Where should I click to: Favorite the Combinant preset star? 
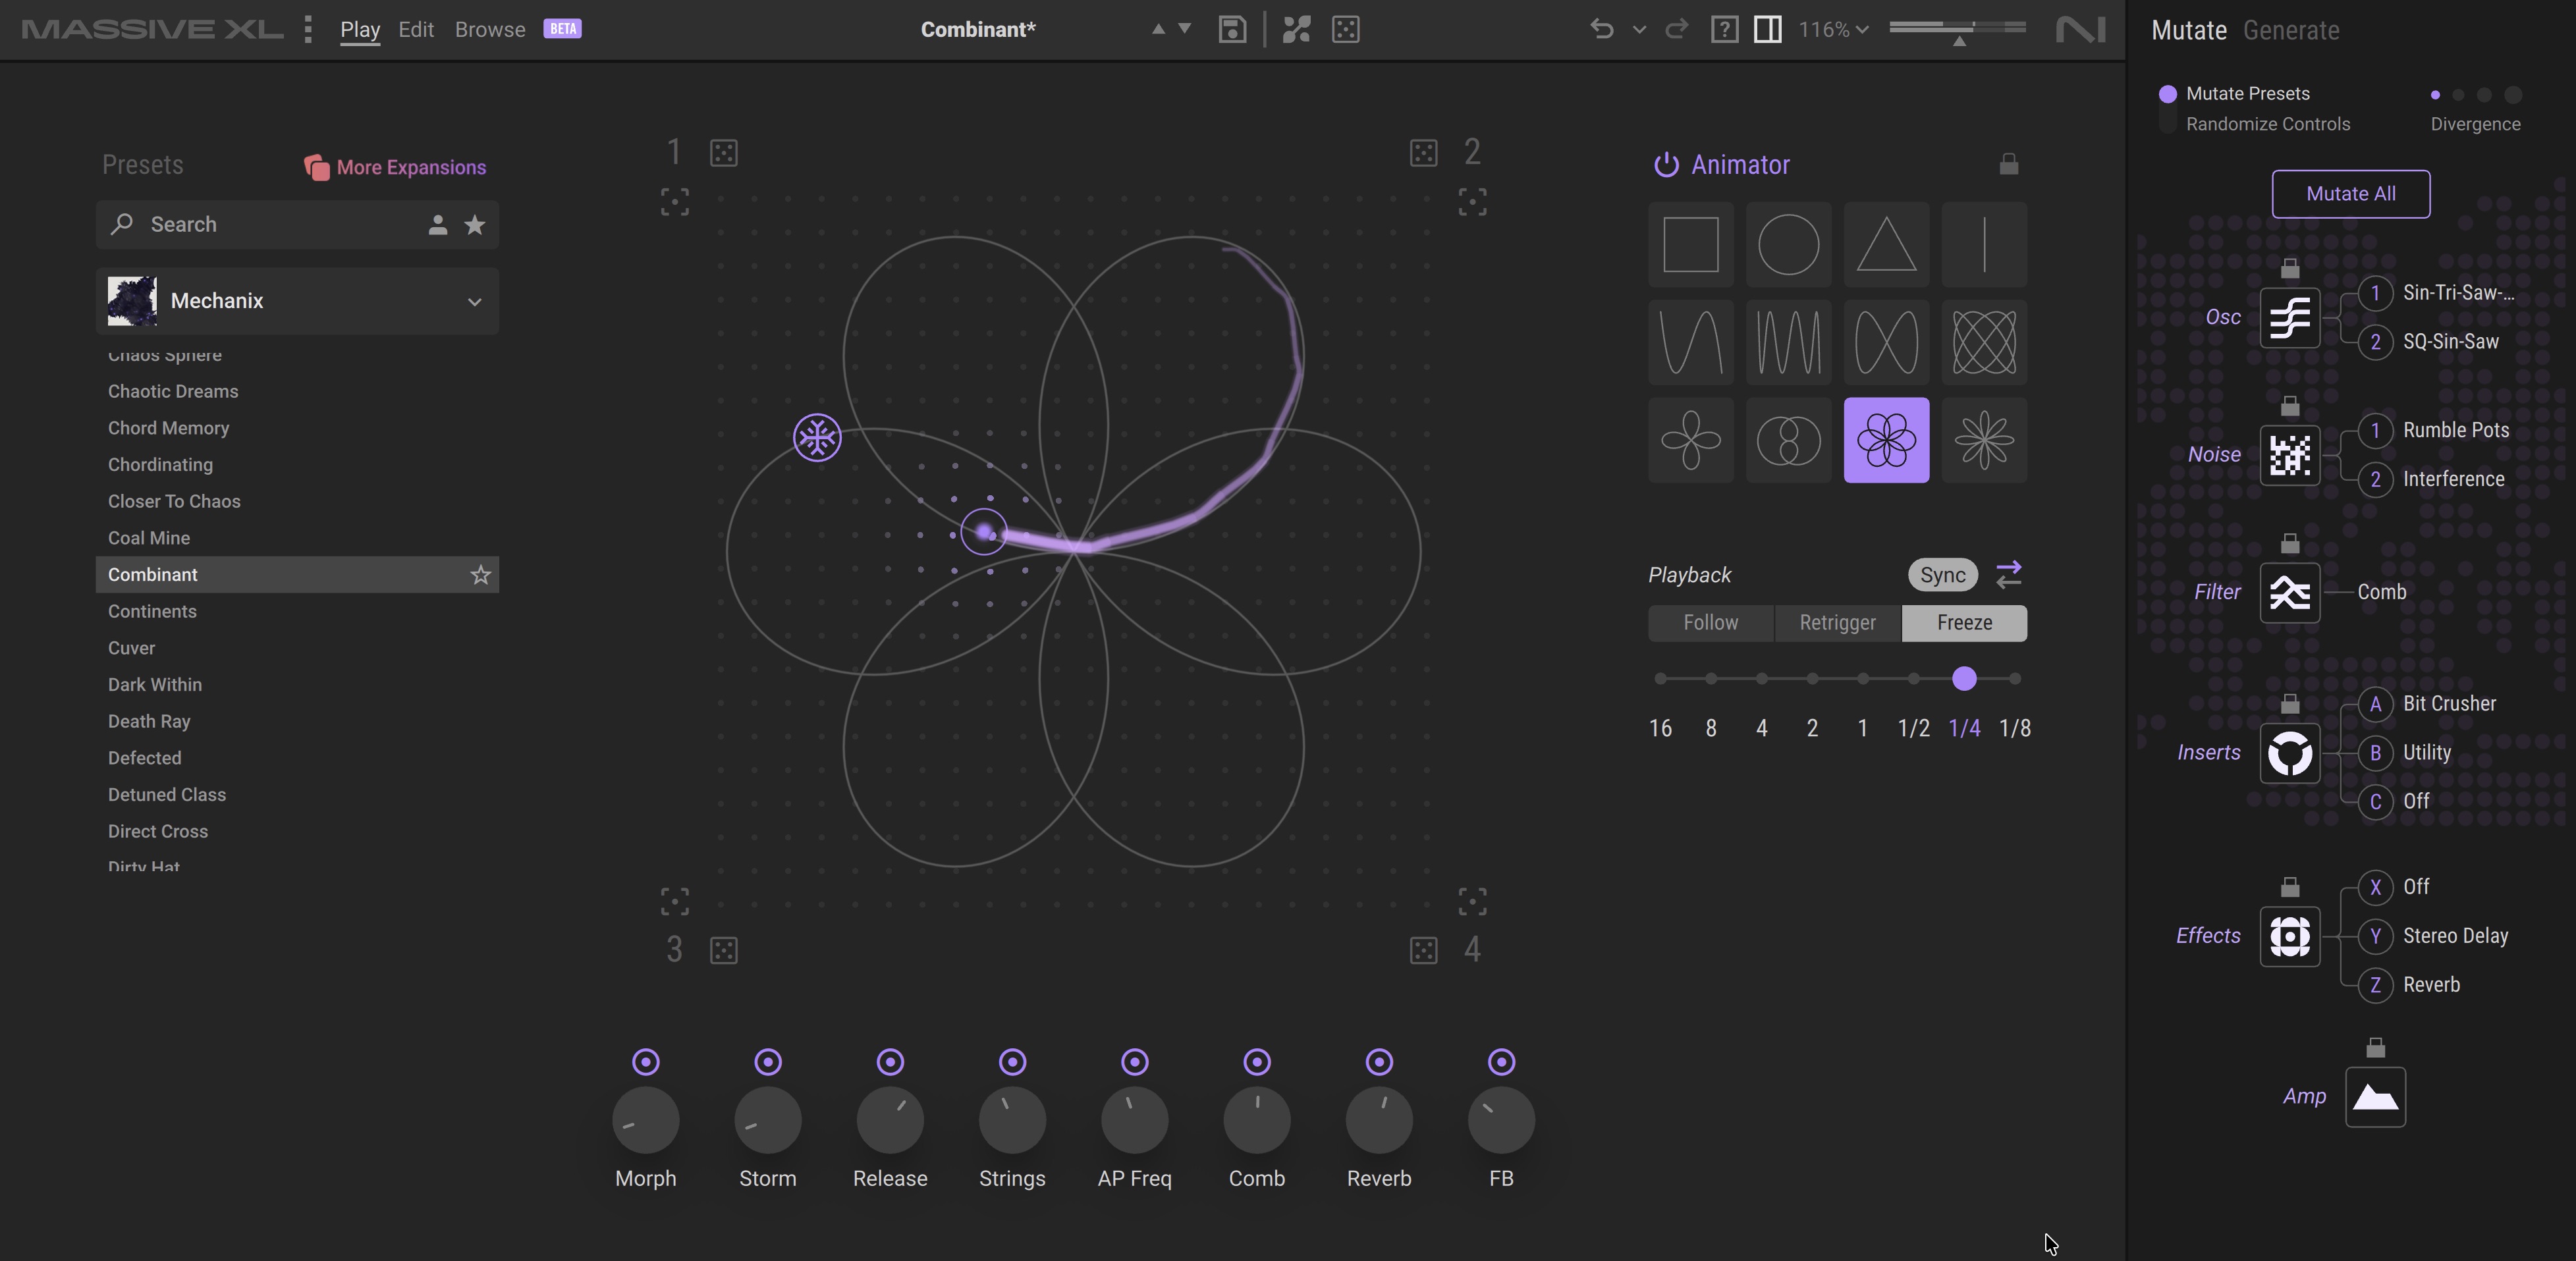pos(481,575)
